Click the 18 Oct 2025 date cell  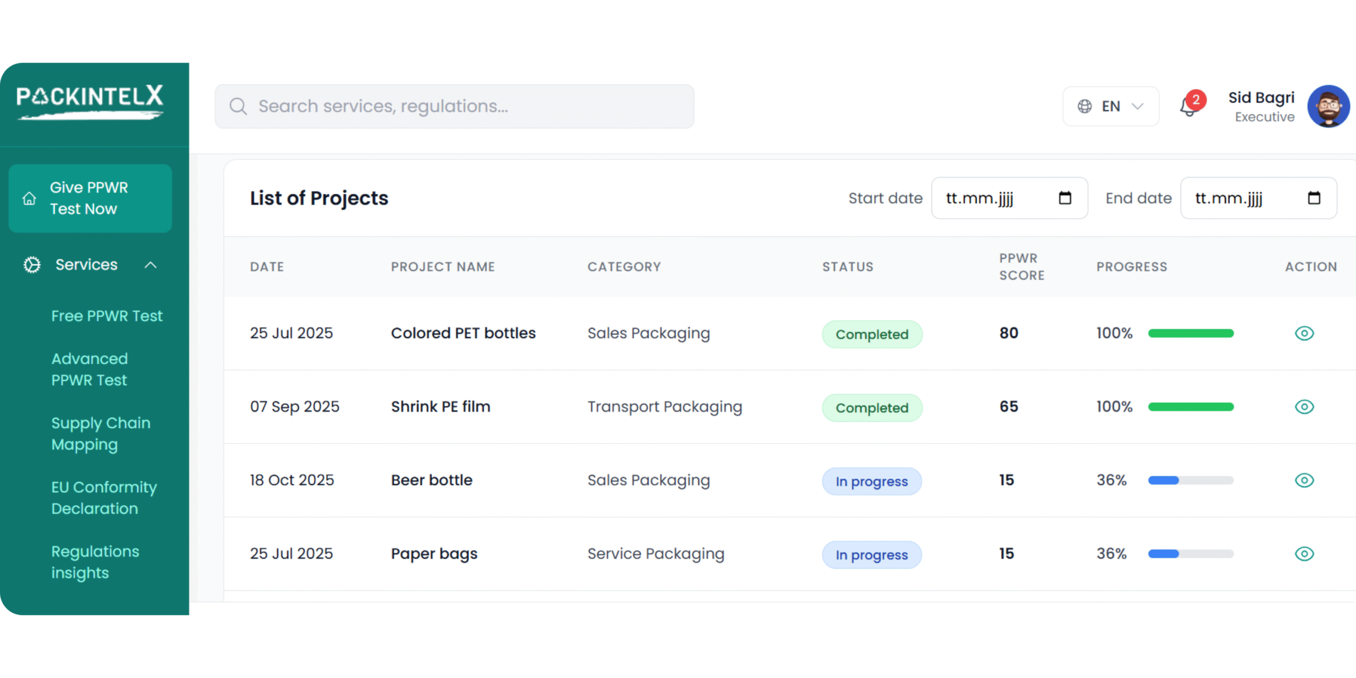pyautogui.click(x=292, y=480)
